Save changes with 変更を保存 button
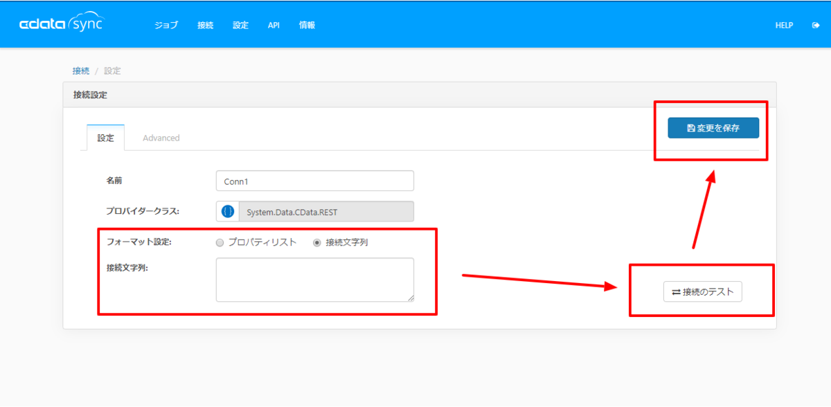The image size is (831, 407). (x=713, y=128)
